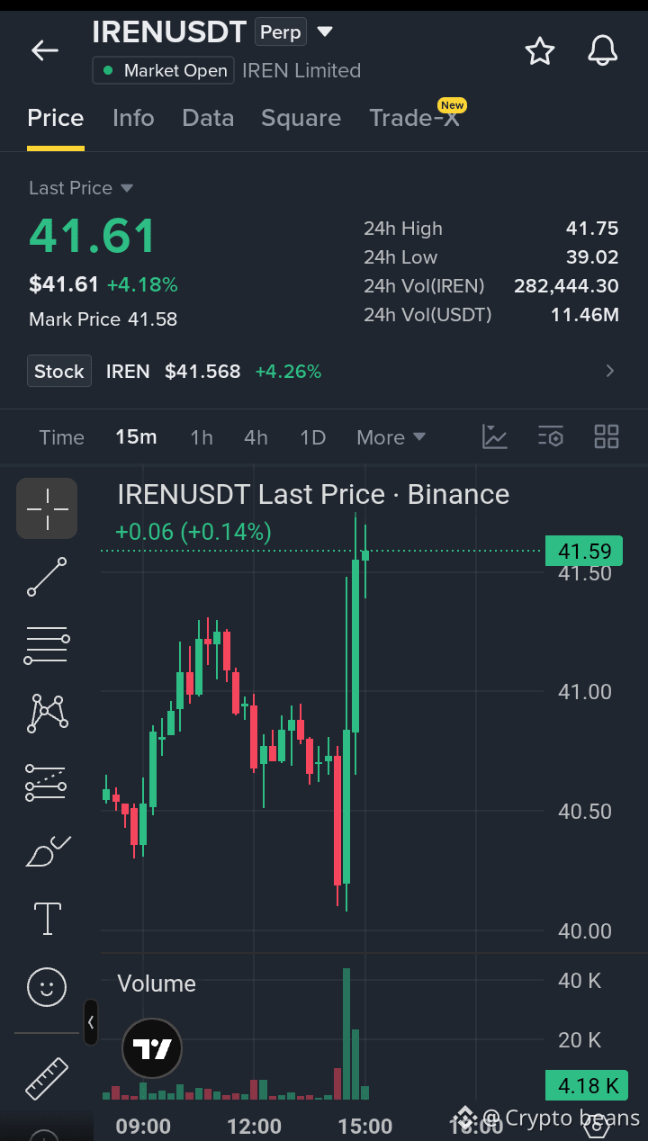Switch to the Info tab
Image resolution: width=648 pixels, height=1141 pixels.
tap(133, 119)
